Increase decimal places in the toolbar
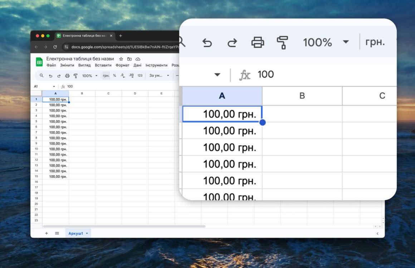 [x=131, y=75]
